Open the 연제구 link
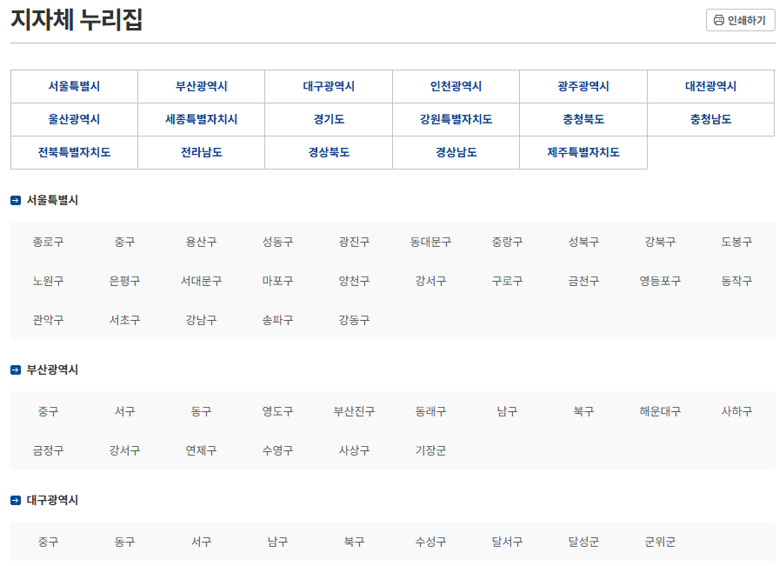The image size is (779, 566). pos(201,450)
